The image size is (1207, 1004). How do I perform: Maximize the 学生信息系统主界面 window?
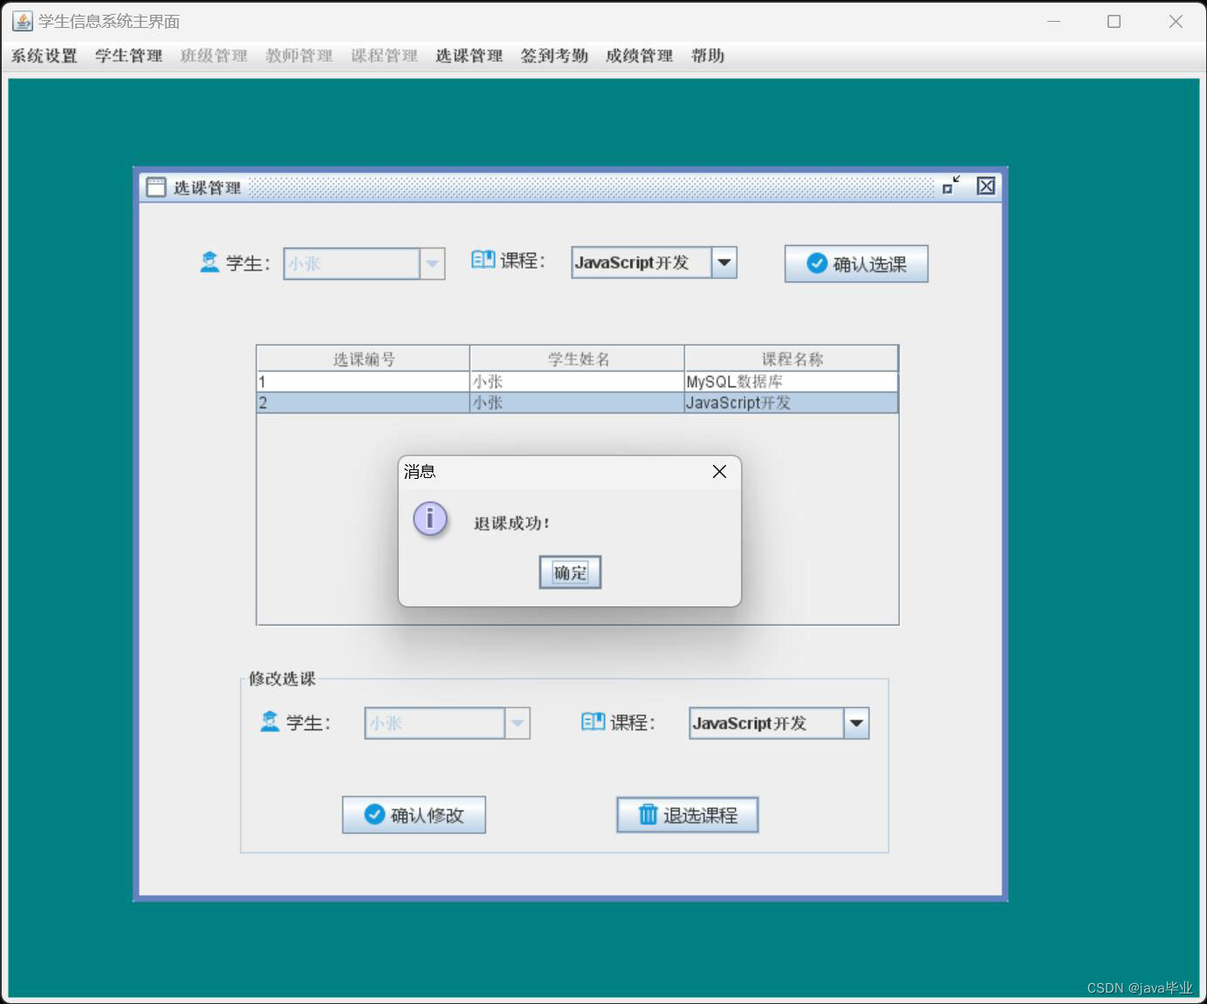[x=1114, y=21]
